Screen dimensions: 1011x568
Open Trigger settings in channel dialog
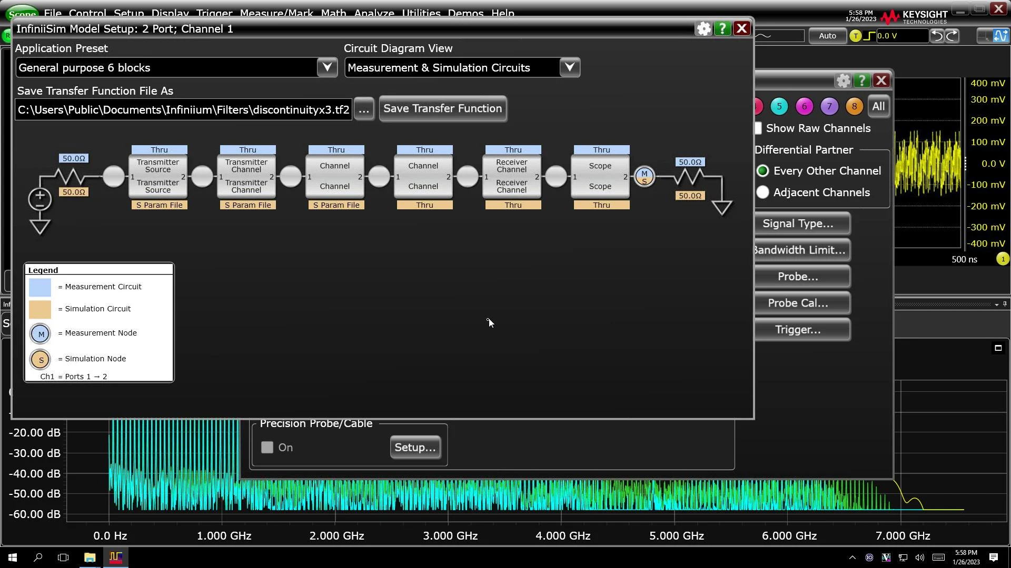click(x=802, y=330)
